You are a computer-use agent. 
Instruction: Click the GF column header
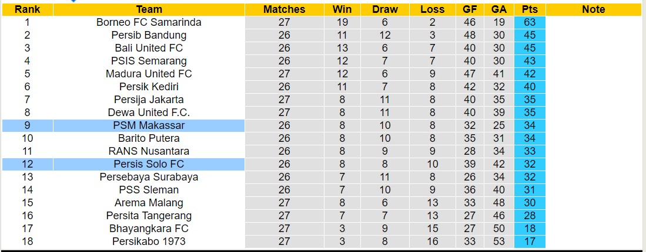[470, 9]
